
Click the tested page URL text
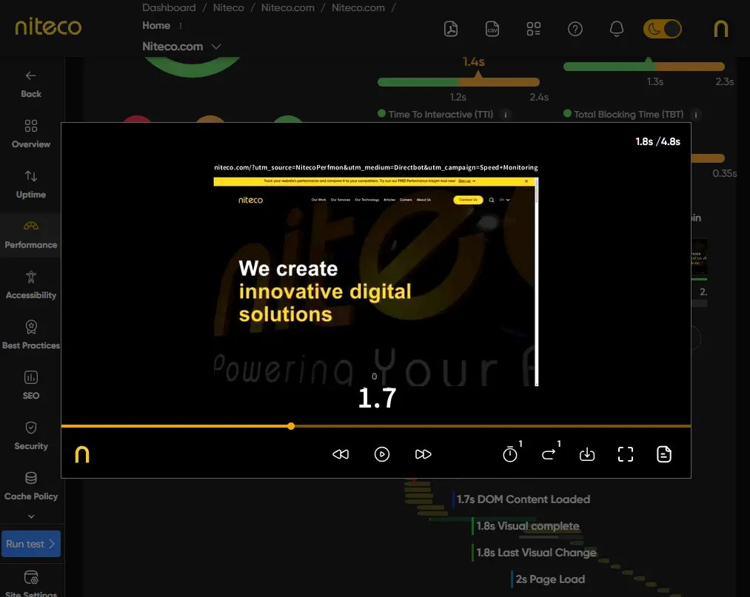[x=376, y=167]
